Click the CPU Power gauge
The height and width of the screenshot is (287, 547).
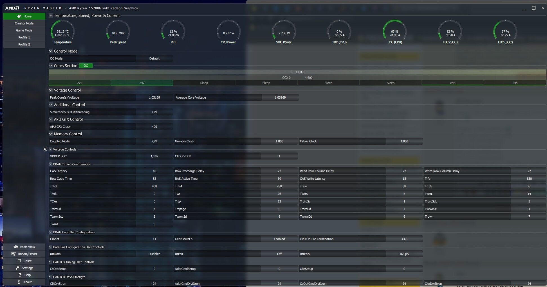(x=228, y=32)
